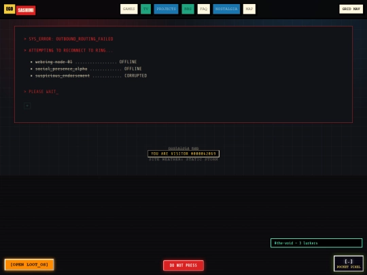Open the FAQ nav item
This screenshot has height=275, width=367.
tap(204, 9)
